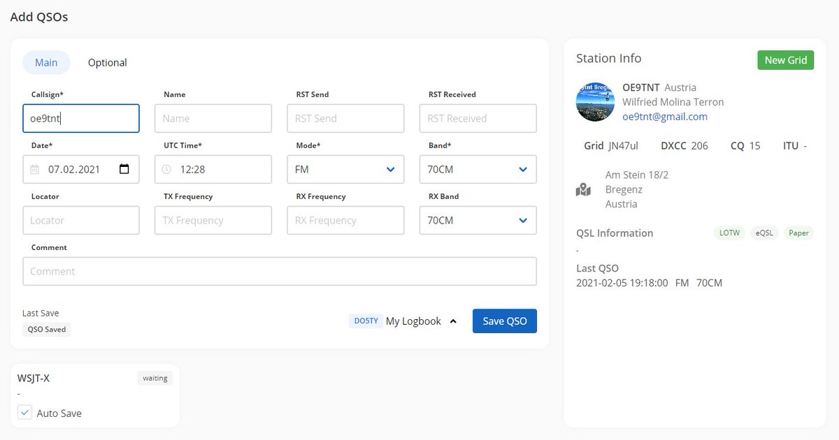
Task: Click the Bregenz city line
Action: [624, 189]
